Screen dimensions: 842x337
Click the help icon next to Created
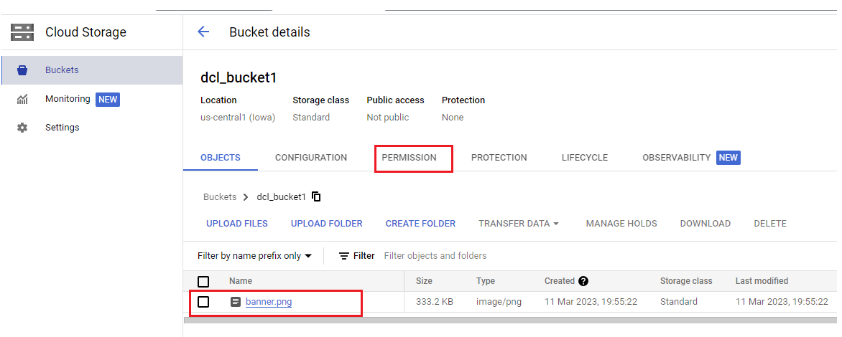583,281
